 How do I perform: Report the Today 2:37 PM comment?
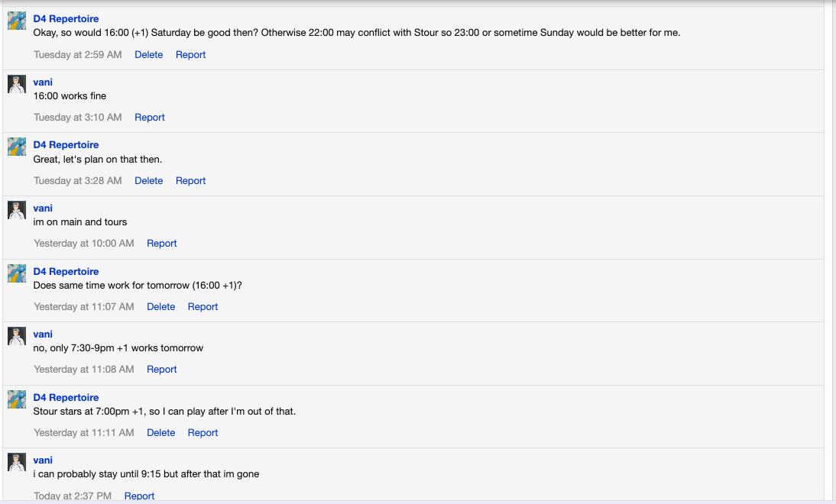pyautogui.click(x=139, y=496)
